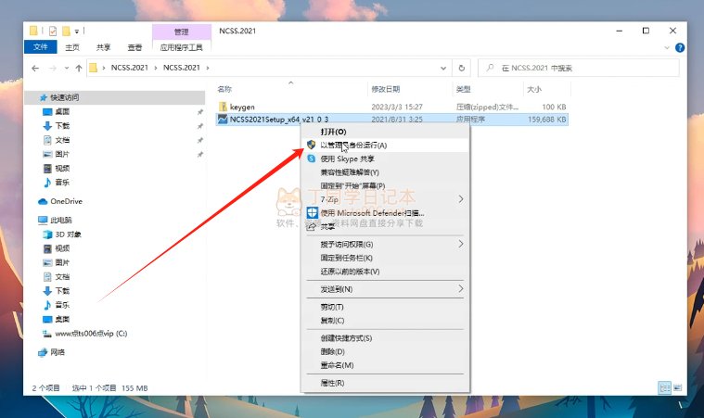
Task: Click the new folder quick access icon
Action: tap(66, 31)
